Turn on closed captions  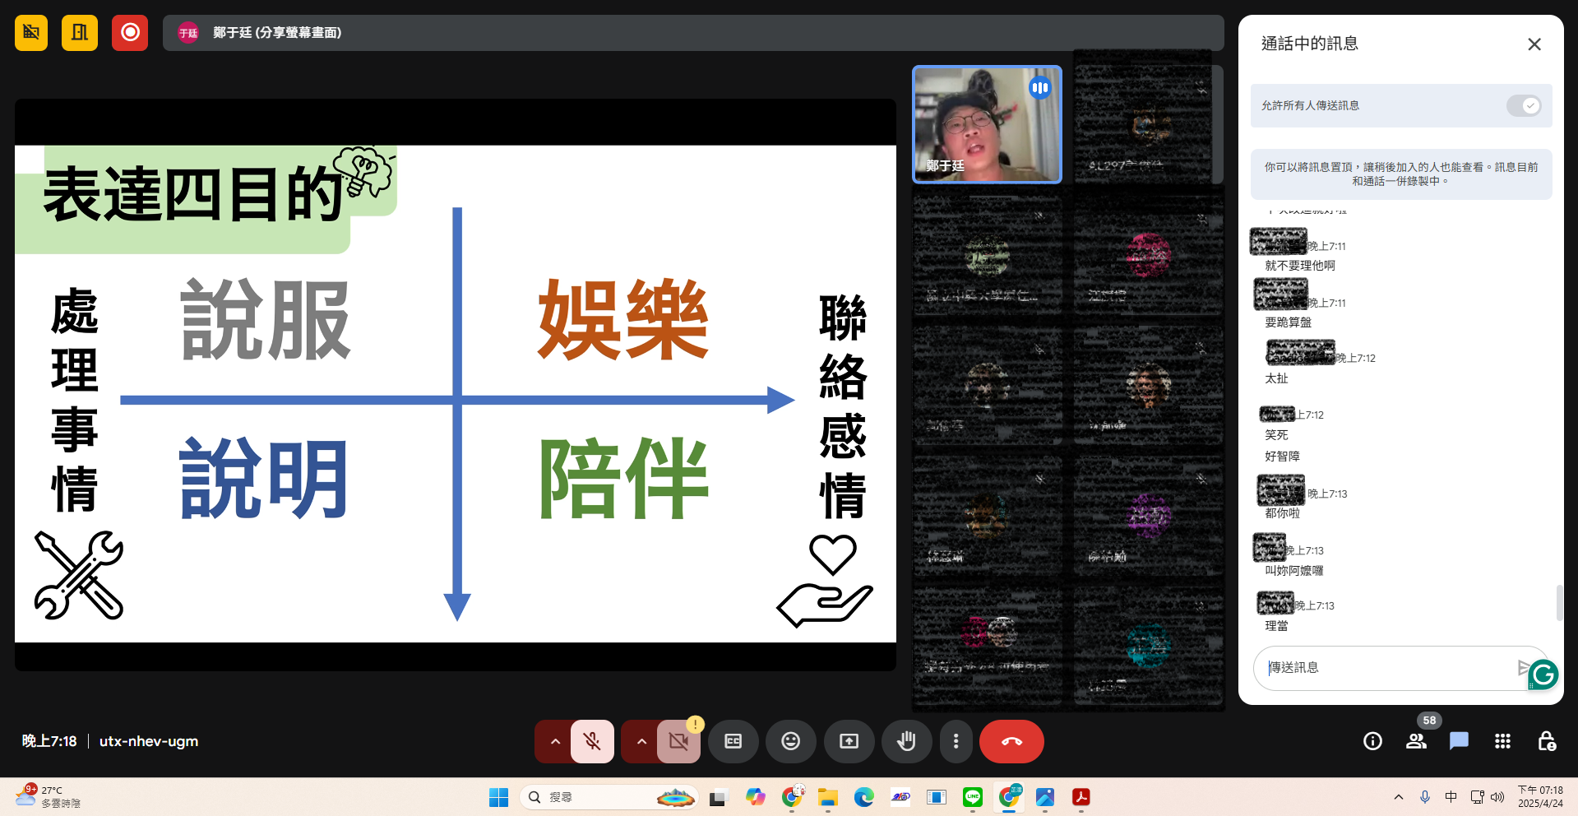coord(733,741)
